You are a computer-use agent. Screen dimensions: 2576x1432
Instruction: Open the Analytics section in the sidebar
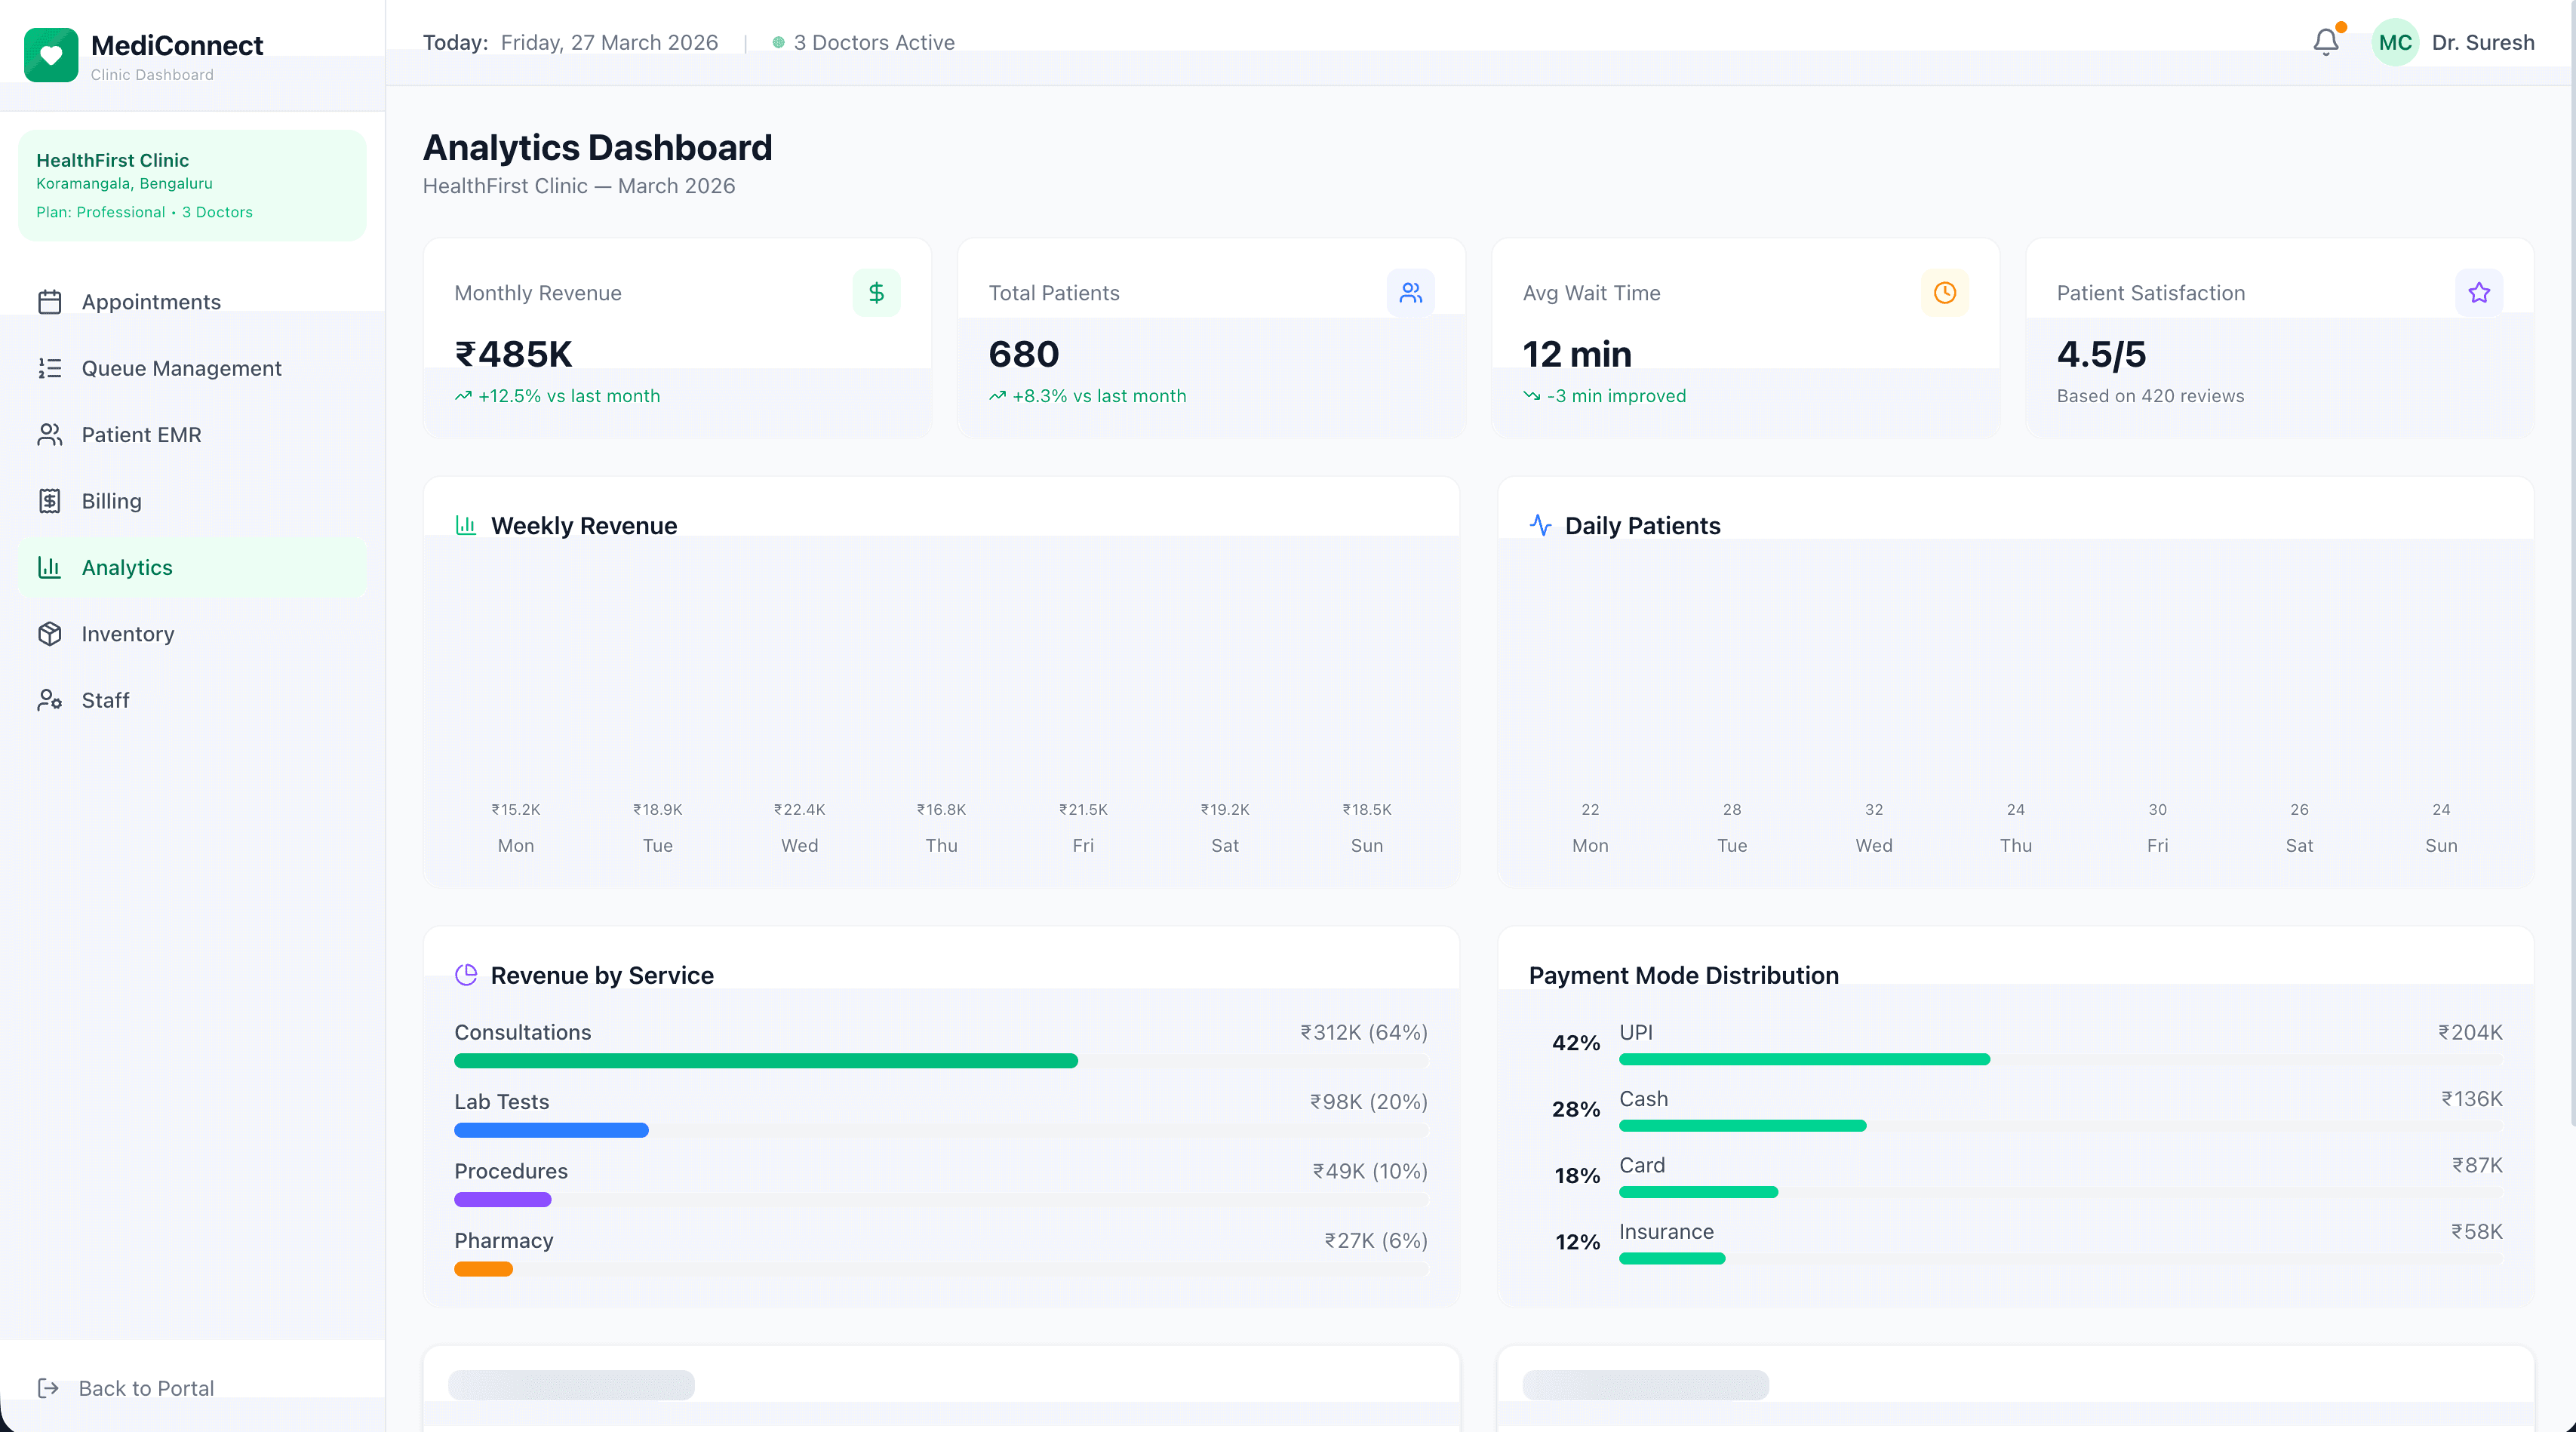click(127, 567)
